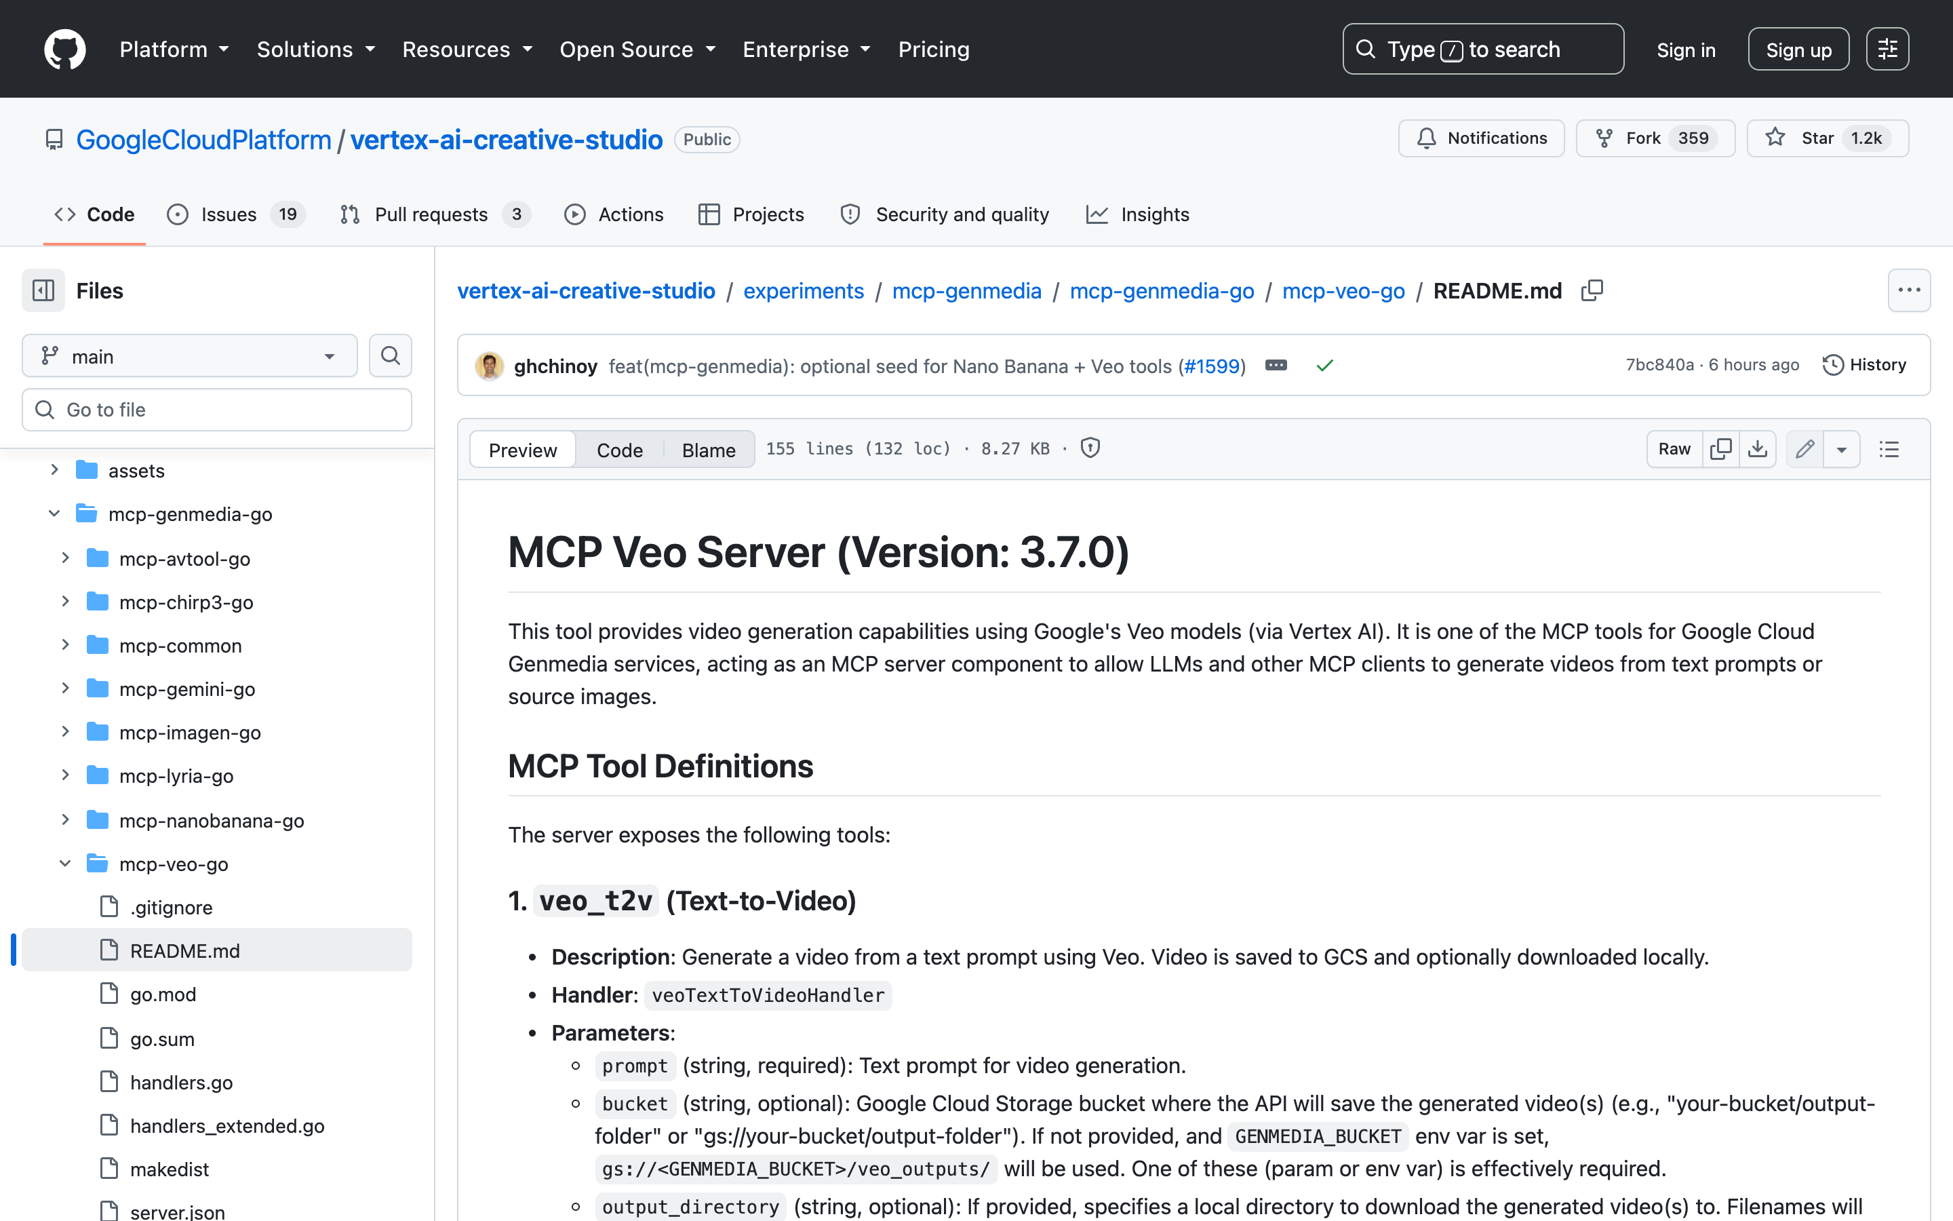This screenshot has width=1953, height=1221.
Task: Open the Platform menu
Action: 174,50
